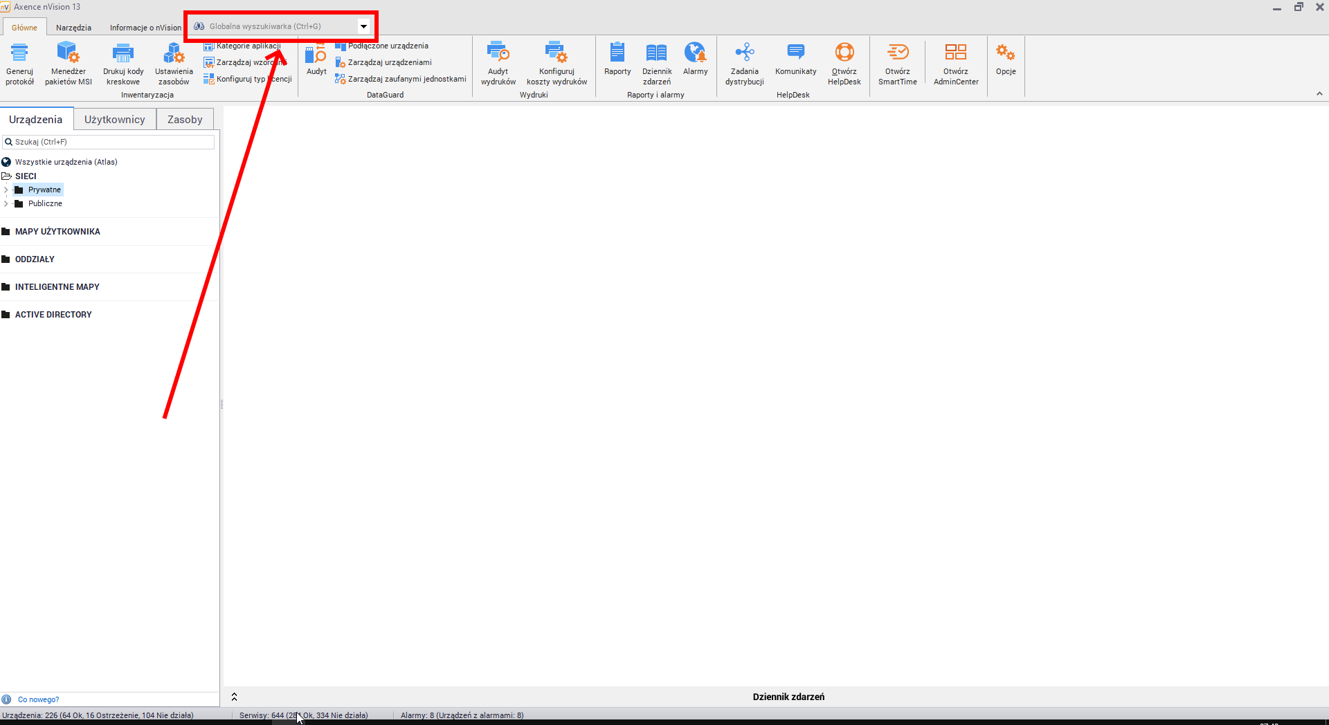Viewport: 1329px width, 725px height.
Task: Open Audyt wydruków tool
Action: (x=498, y=53)
